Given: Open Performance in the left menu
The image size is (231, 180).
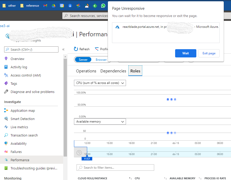Looking at the screenshot, I should coord(32,160).
